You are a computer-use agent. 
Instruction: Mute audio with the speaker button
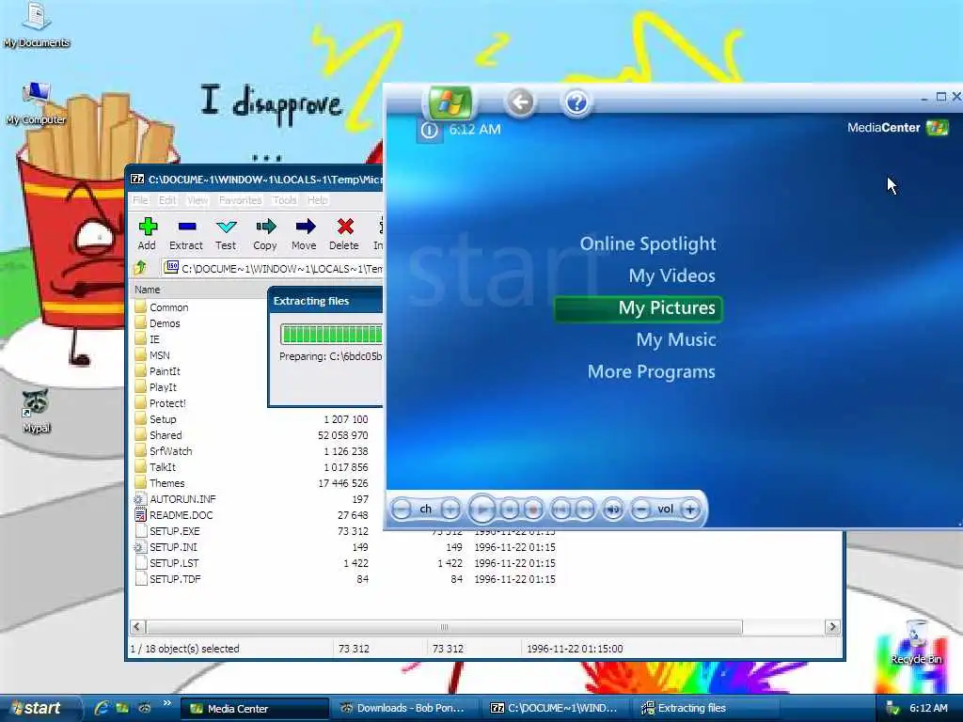[612, 509]
